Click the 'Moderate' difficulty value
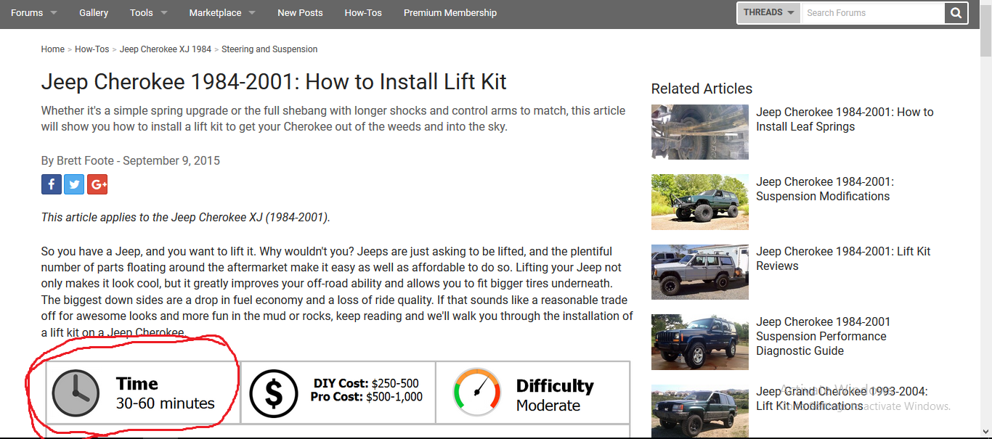 [x=548, y=406]
